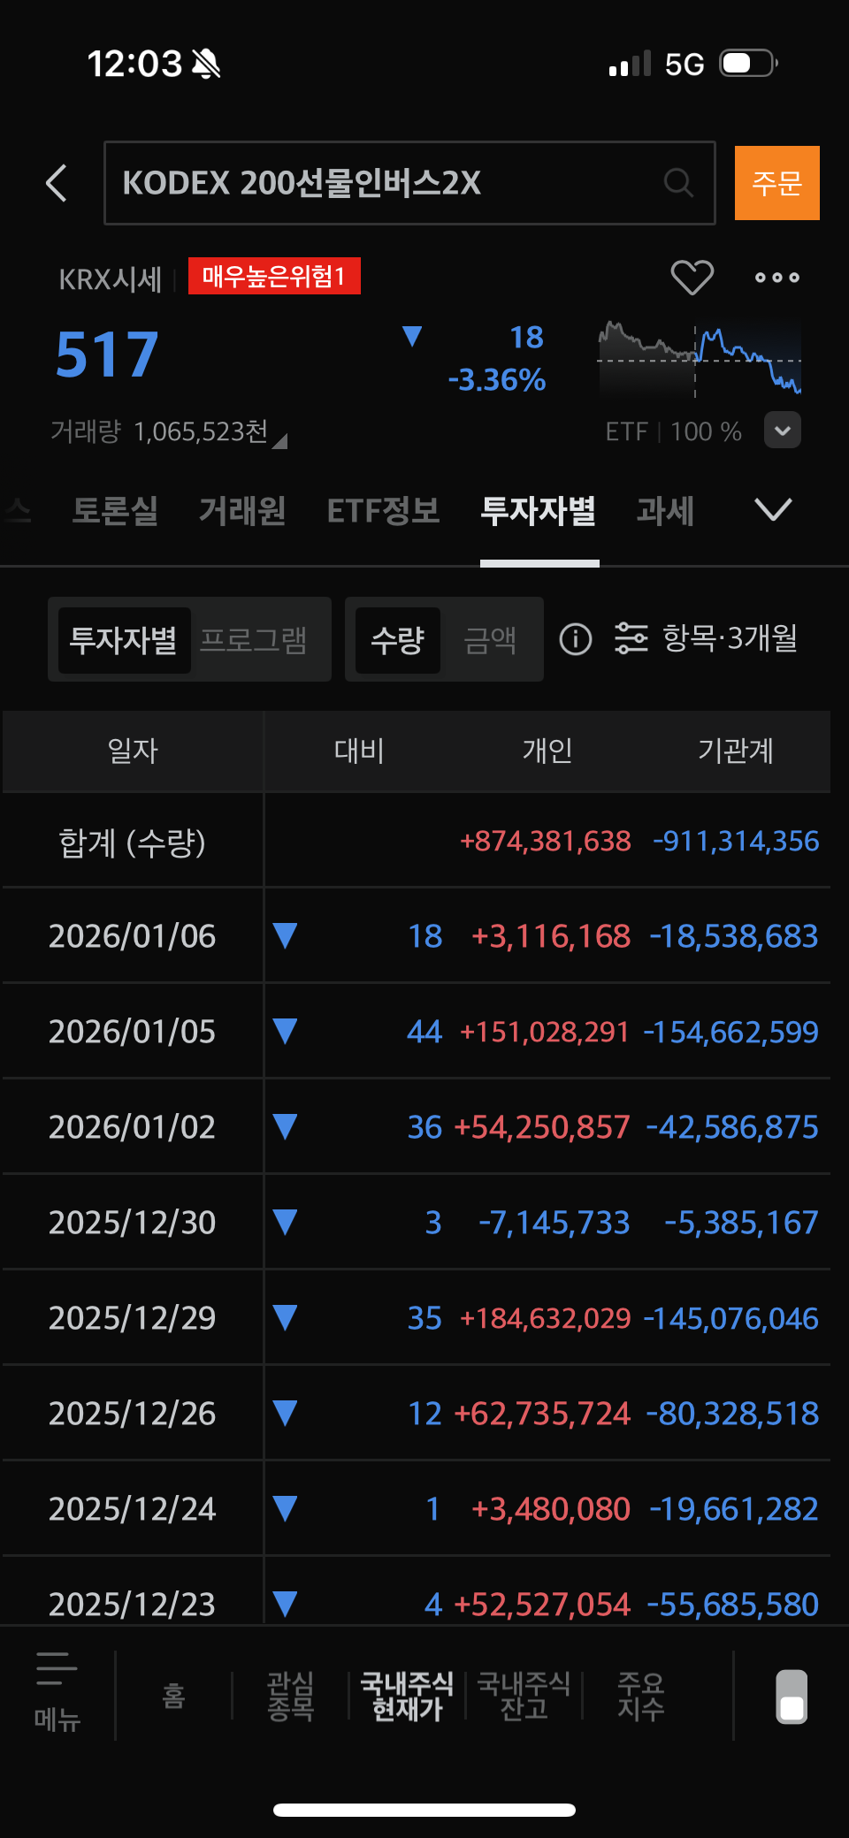
Task: Open the 토론실 tab
Action: click(115, 510)
